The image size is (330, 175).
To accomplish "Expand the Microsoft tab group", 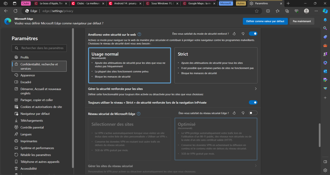I will [x=226, y=4].
